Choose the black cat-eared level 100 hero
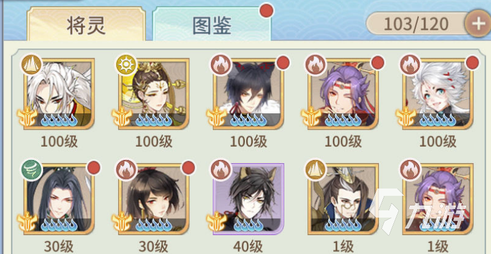The height and width of the screenshot is (254, 491). click(249, 93)
